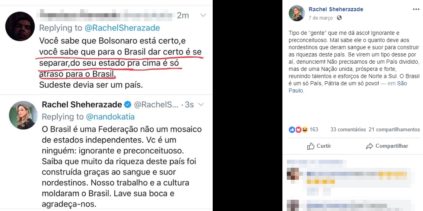Click the blue verified badge beside Rachel Sheherazade
Screen dimensions: 423x211
(128, 104)
